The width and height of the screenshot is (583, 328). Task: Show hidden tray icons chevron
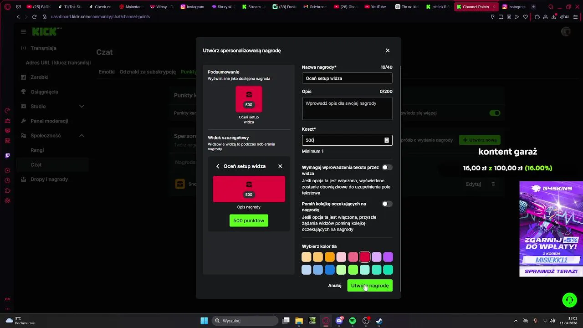point(516,321)
